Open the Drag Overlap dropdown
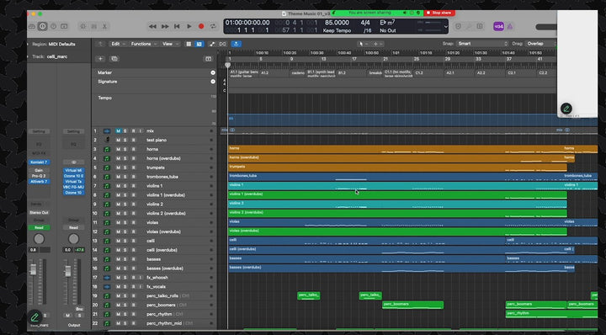 (541, 44)
